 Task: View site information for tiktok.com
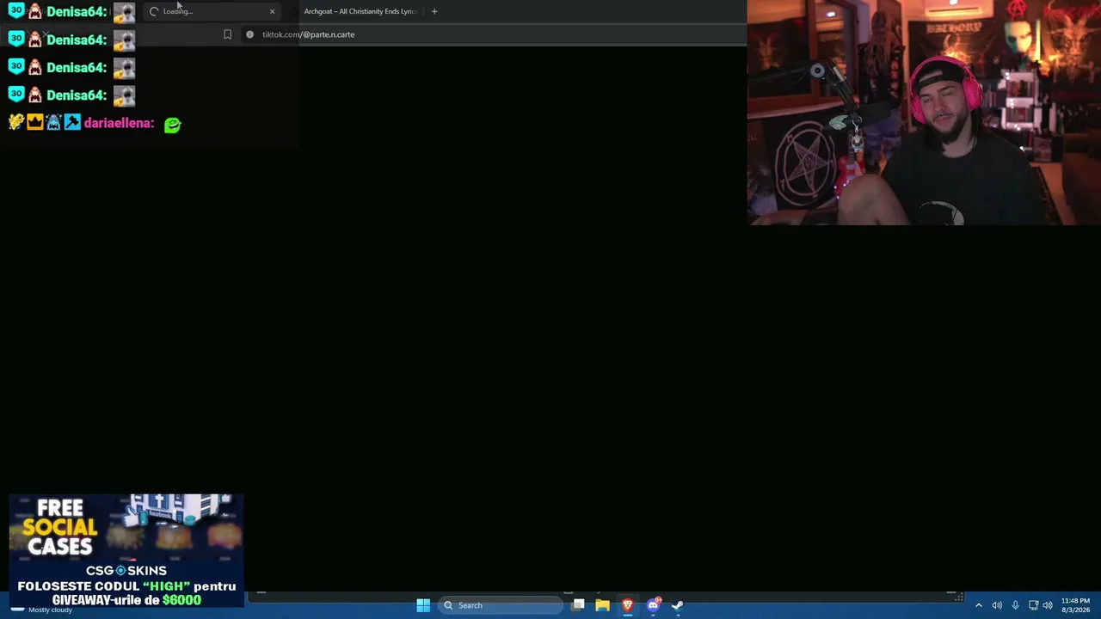(249, 34)
